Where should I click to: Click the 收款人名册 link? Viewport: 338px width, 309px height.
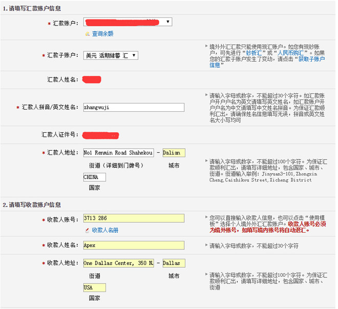click(x=105, y=230)
